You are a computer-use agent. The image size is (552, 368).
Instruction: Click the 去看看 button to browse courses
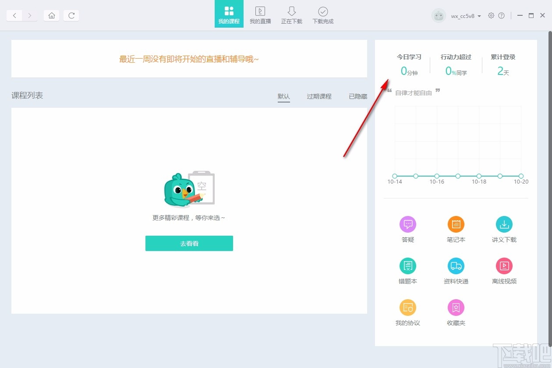[x=189, y=243]
